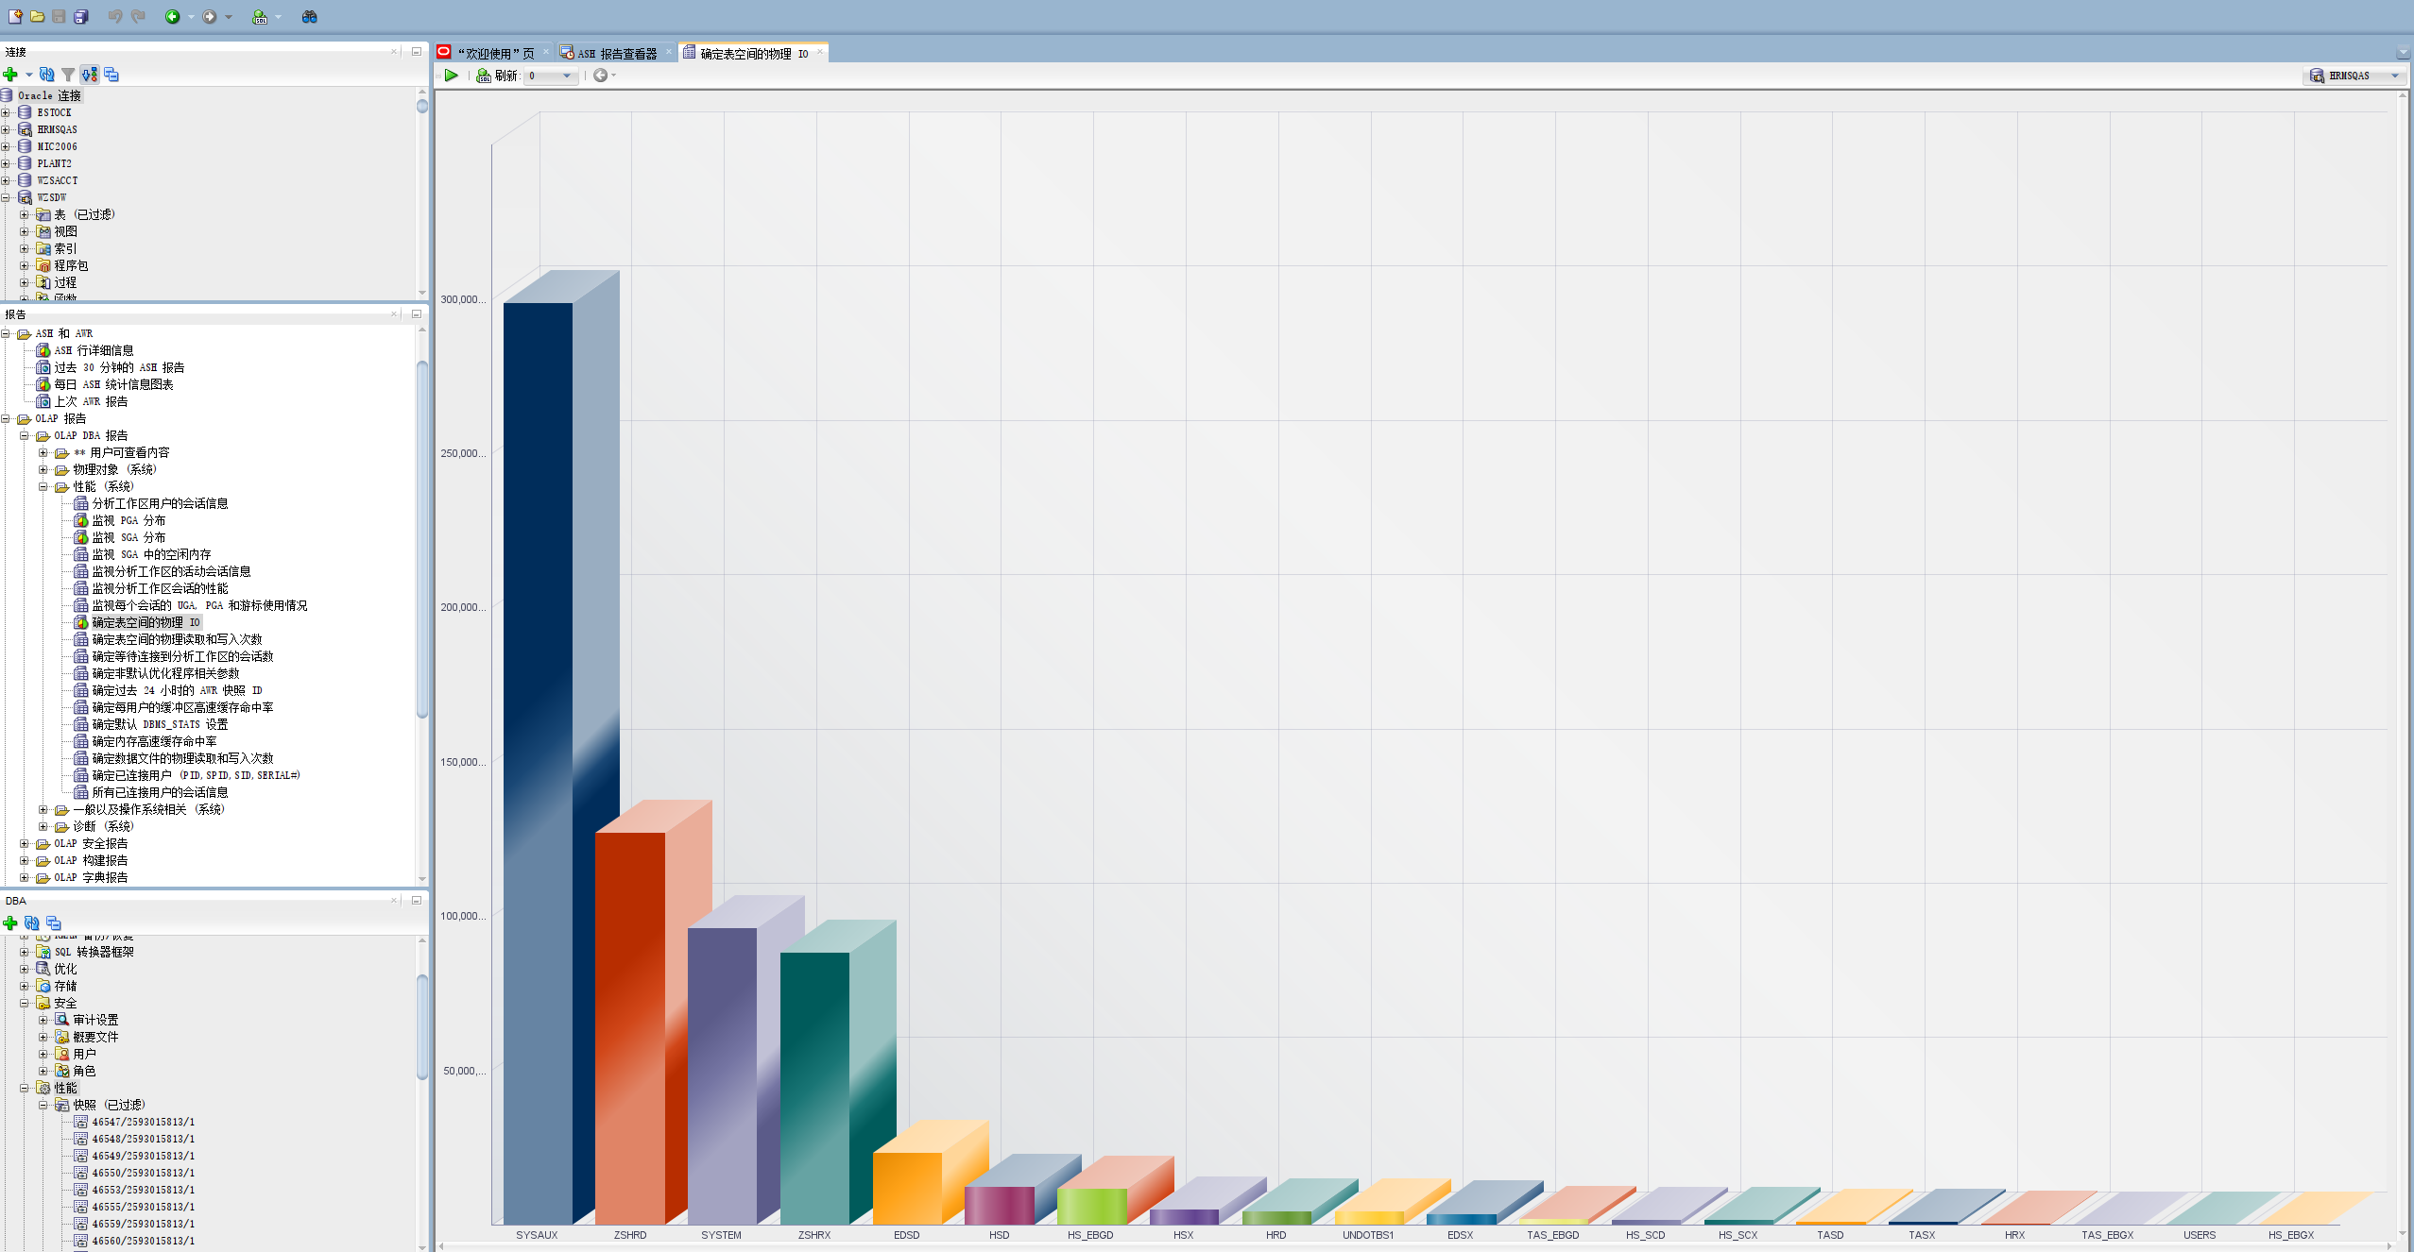Click the filter funnel icon in Connections panel
The image size is (2414, 1252).
(x=68, y=75)
